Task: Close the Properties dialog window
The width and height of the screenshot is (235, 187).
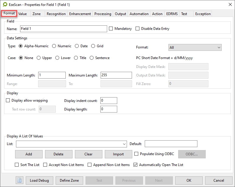Action: click(230, 4)
